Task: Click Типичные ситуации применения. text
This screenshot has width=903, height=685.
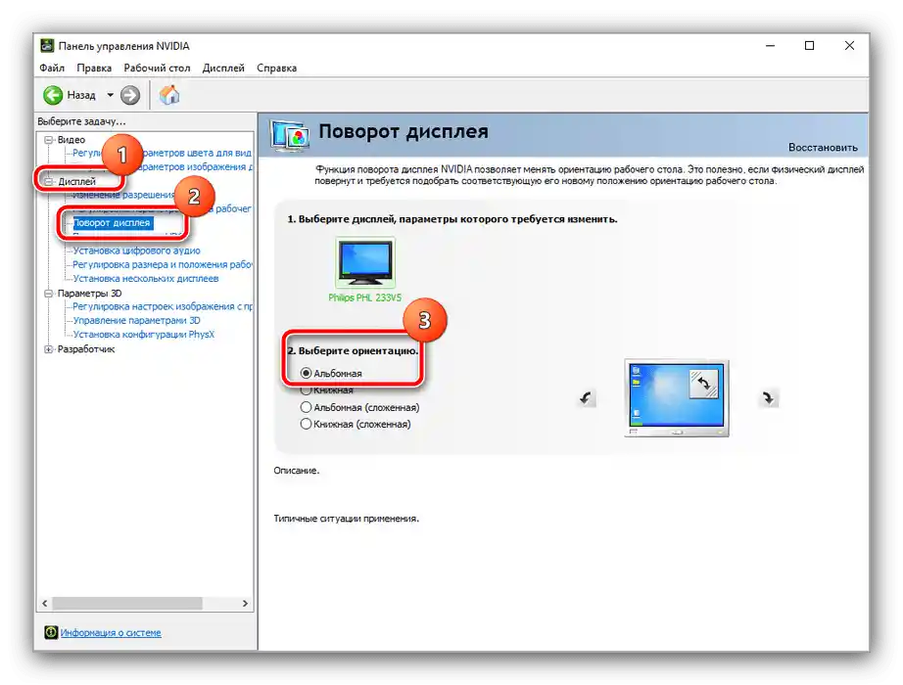Action: 346,518
